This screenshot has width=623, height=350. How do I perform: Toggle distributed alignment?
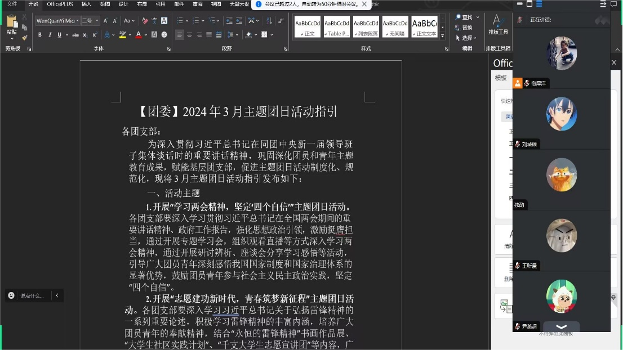[x=218, y=35]
